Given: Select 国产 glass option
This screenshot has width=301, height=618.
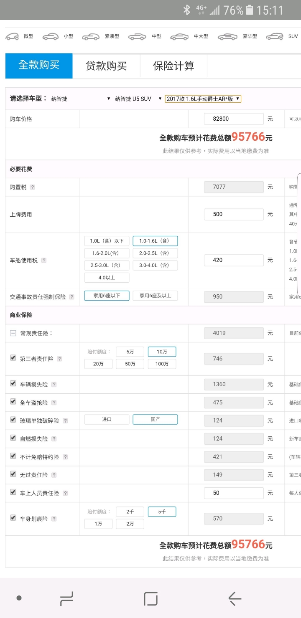Looking at the screenshot, I should tap(155, 419).
